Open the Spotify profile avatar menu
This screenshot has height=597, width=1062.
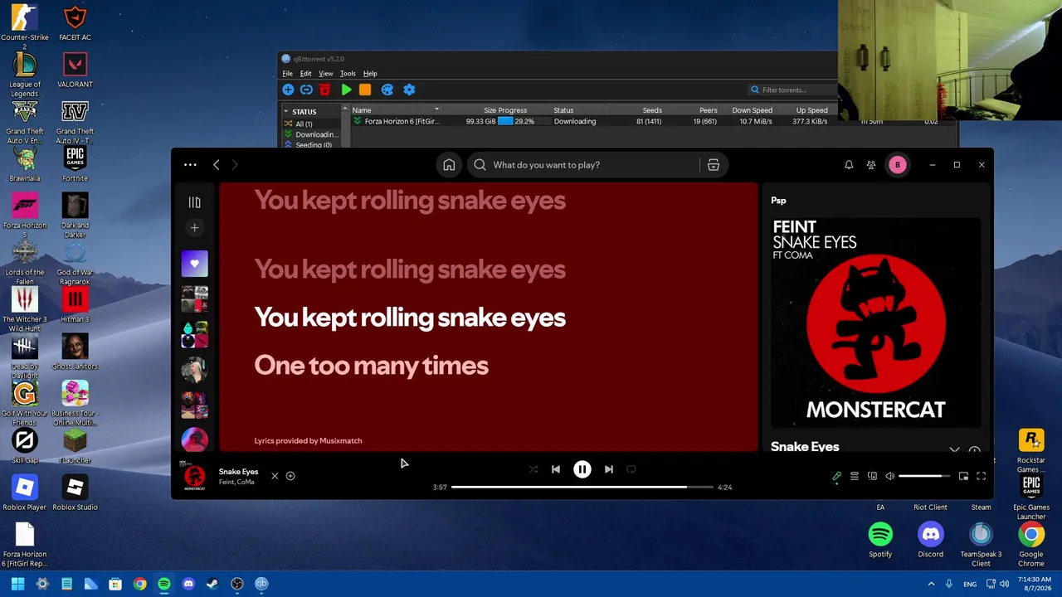[x=897, y=165]
